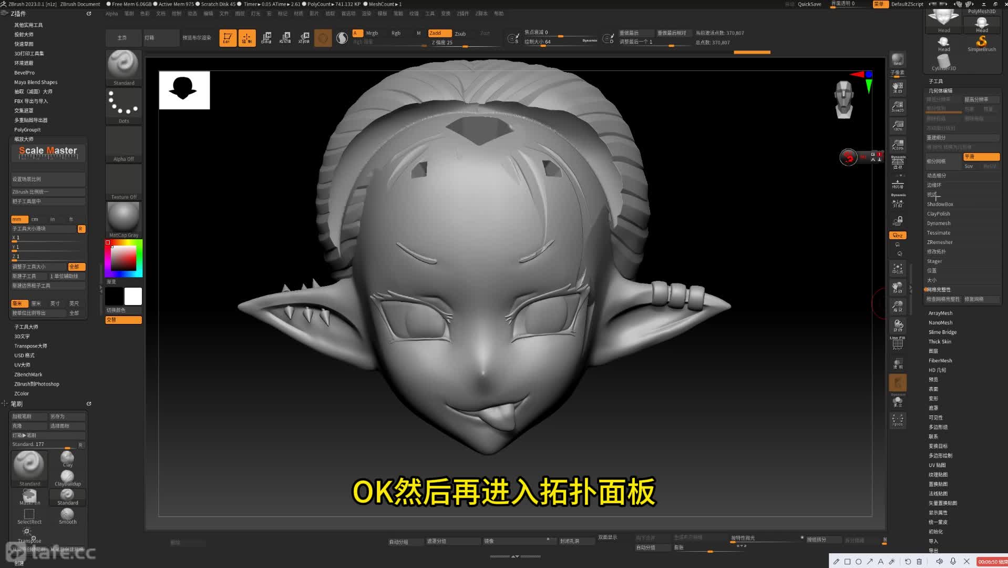This screenshot has height=568, width=1008.
Task: Click the Zoom2D icon
Action: point(898,107)
